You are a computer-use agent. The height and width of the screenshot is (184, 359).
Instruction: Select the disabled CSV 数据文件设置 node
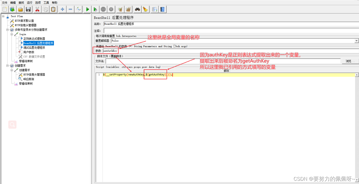[34, 57]
